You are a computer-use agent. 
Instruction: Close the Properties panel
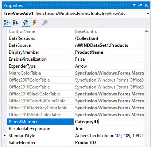146,5
